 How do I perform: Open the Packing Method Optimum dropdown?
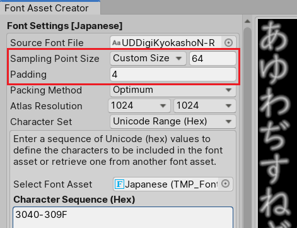click(x=173, y=90)
